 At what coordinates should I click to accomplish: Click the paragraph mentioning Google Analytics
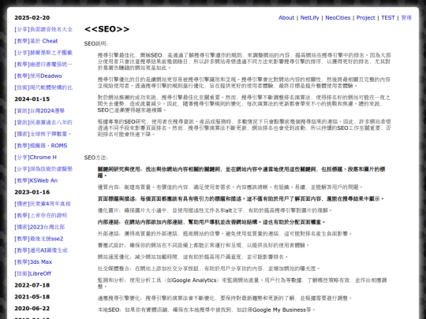point(242,284)
